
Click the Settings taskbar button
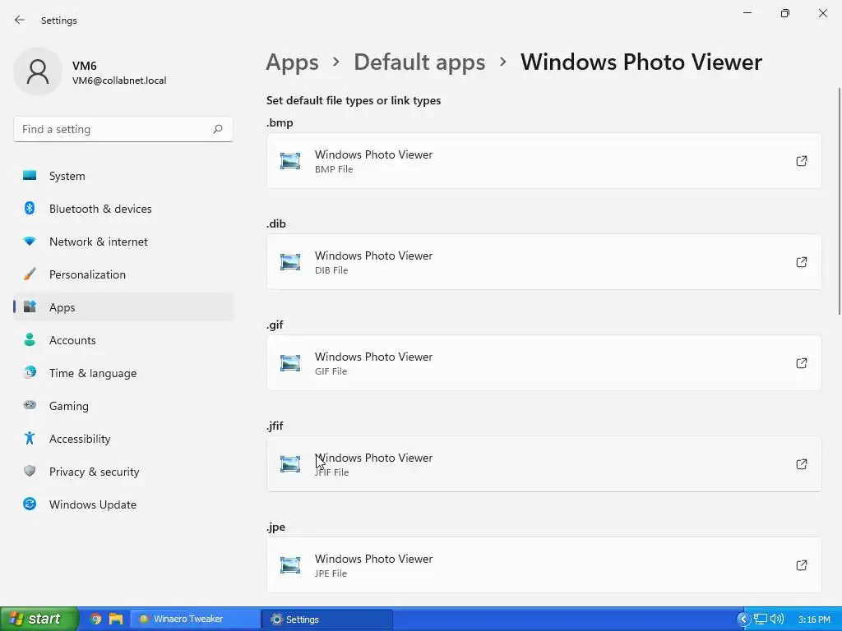pyautogui.click(x=327, y=619)
